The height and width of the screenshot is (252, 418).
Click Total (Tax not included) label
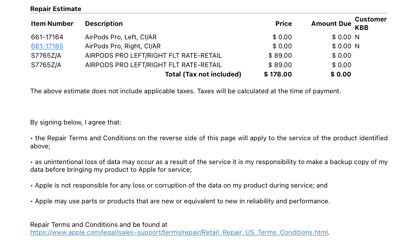[x=203, y=74]
